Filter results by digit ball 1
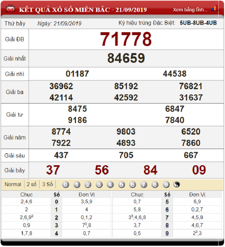Screen dimensions: 225x247 click(x=77, y=185)
